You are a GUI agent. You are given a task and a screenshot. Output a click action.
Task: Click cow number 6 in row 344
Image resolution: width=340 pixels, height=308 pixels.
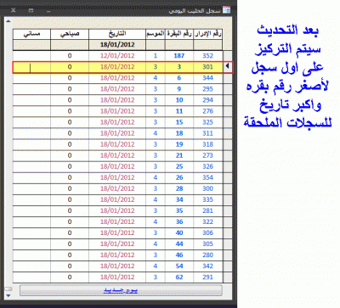179,78
